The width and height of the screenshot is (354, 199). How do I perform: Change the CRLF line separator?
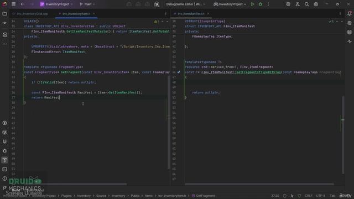pyautogui.click(x=309, y=196)
